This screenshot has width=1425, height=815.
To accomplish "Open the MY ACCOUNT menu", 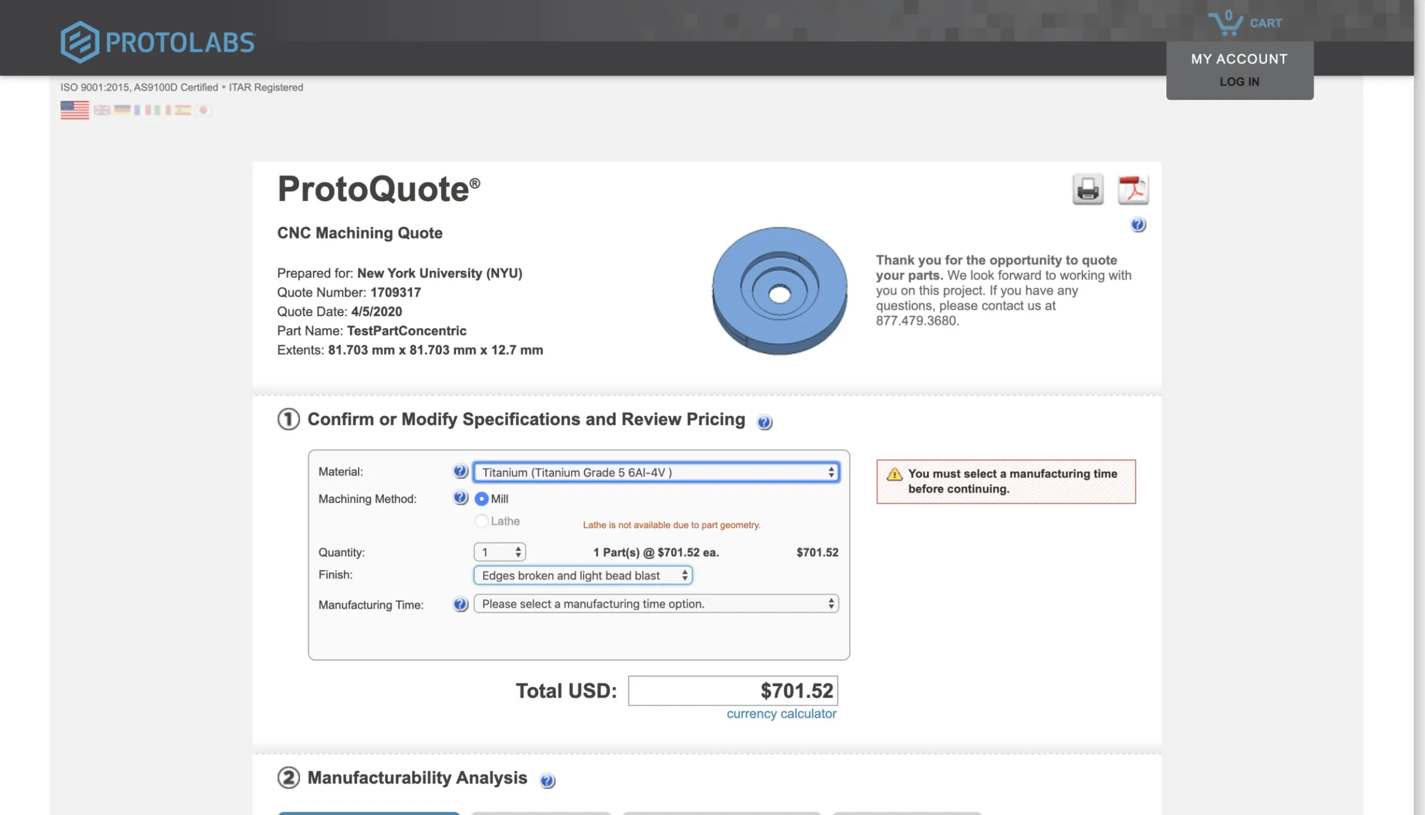I will [x=1239, y=59].
